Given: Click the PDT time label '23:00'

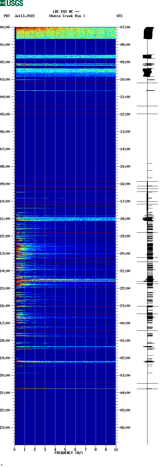Looking at the screenshot, I should (5, 428).
